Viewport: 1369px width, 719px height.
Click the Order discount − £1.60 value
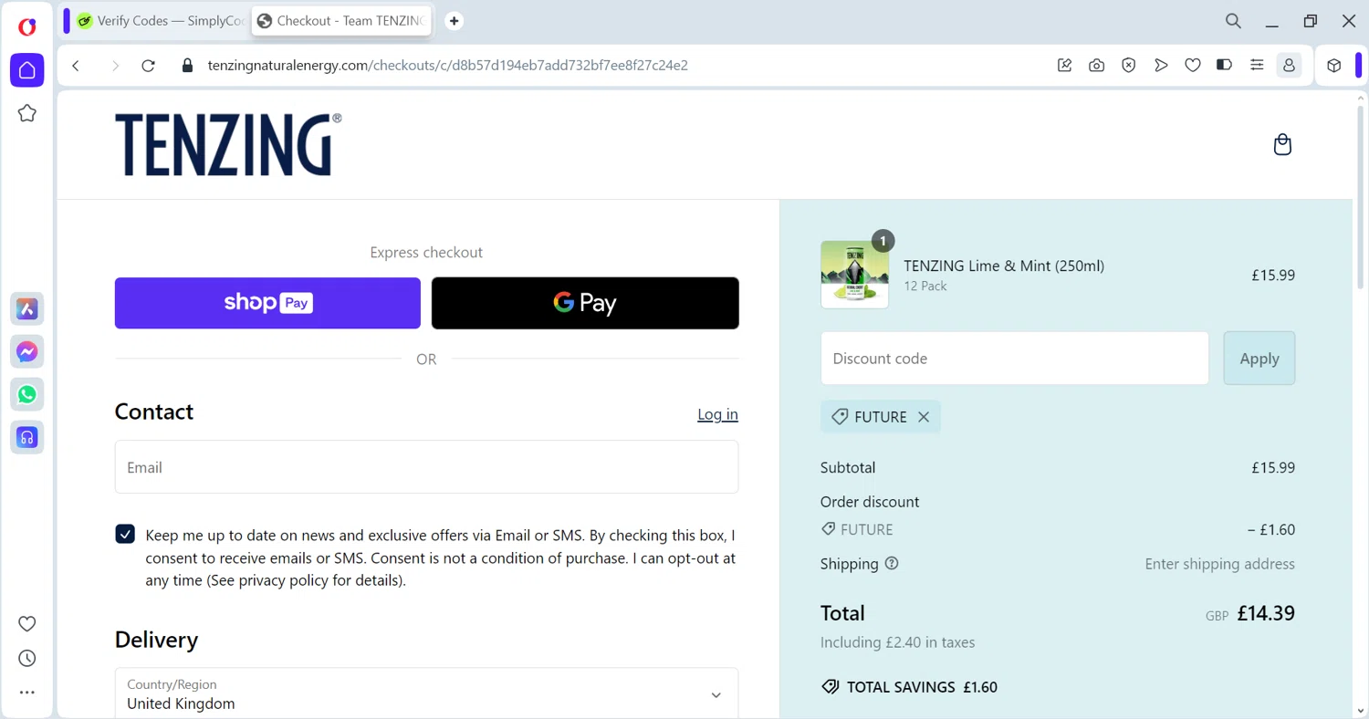tap(1271, 530)
